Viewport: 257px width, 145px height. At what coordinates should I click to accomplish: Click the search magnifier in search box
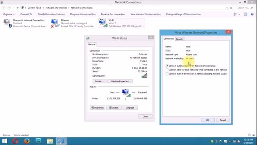click(252, 8)
